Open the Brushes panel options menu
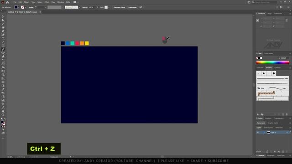Image resolution: width=292 pixels, height=164 pixels. coord(290,68)
